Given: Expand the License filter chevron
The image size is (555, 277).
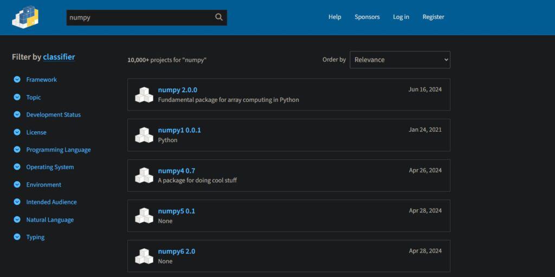Looking at the screenshot, I should click(17, 132).
